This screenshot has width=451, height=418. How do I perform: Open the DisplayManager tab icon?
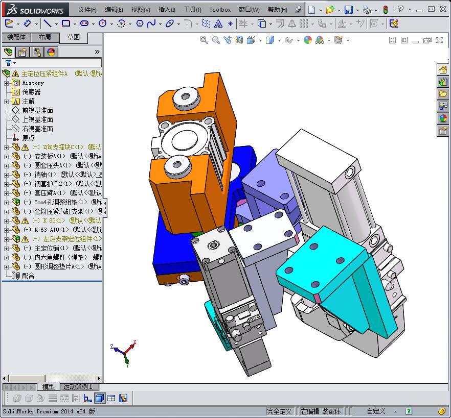point(51,52)
